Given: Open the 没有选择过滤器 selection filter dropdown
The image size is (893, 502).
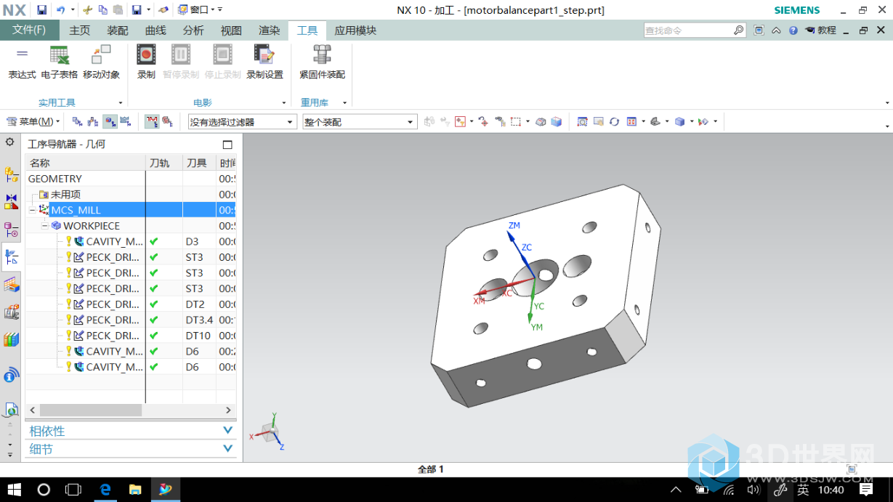Looking at the screenshot, I should [242, 122].
